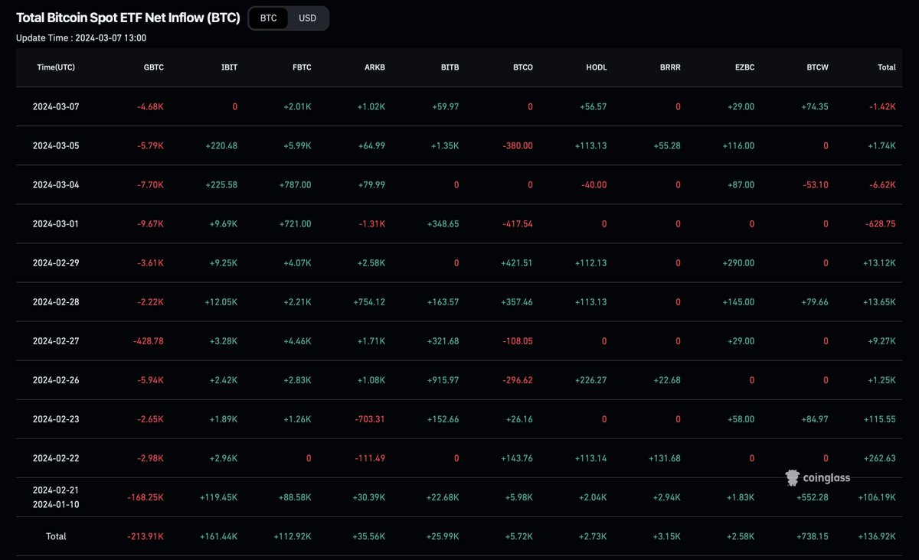
Task: Switch to USD display mode
Action: (x=307, y=18)
